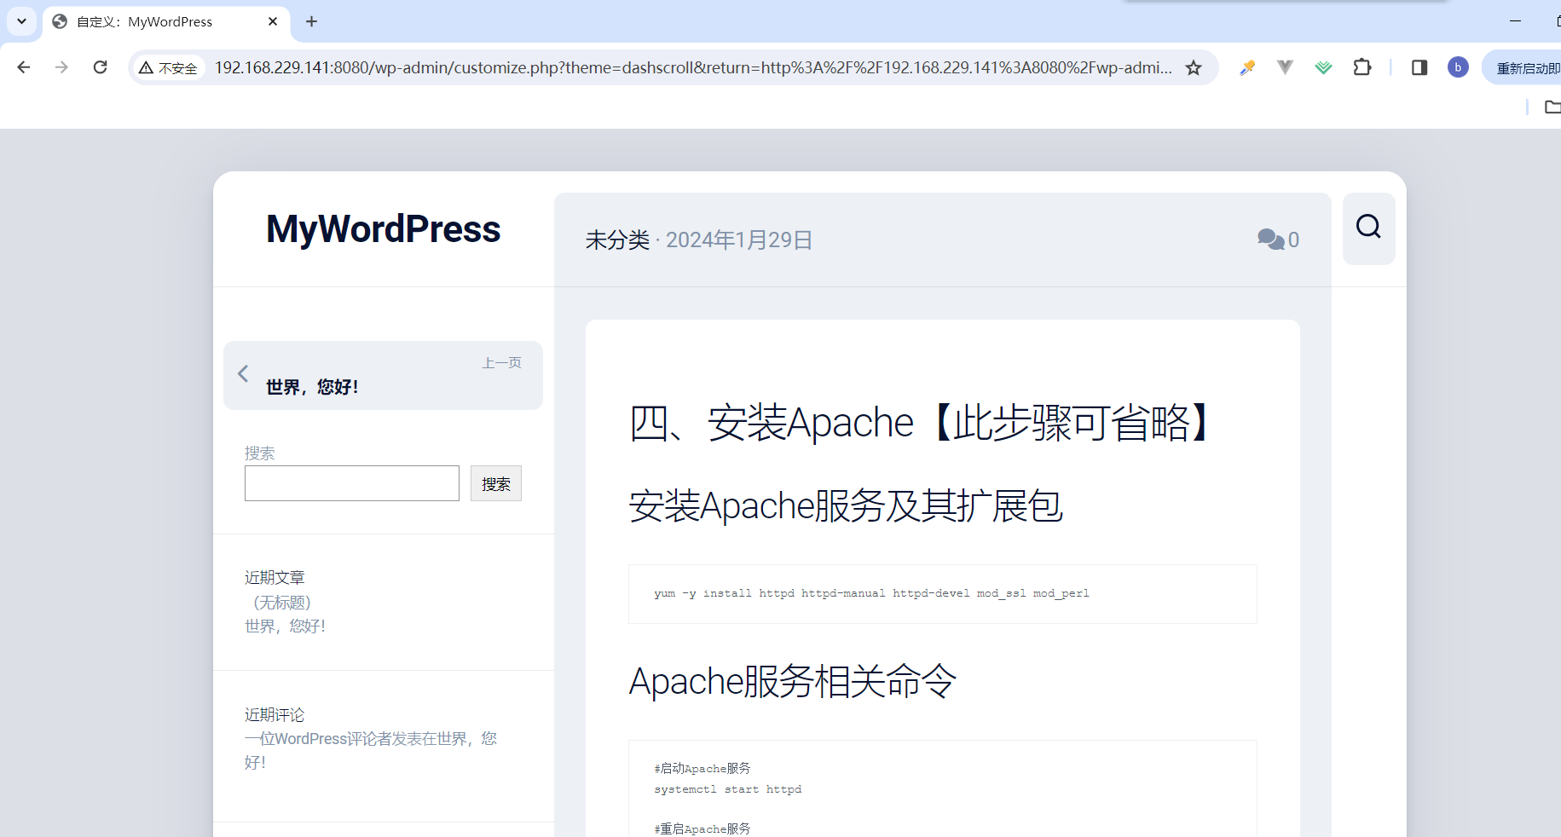
Task: Open a new browser tab
Action: [x=311, y=21]
